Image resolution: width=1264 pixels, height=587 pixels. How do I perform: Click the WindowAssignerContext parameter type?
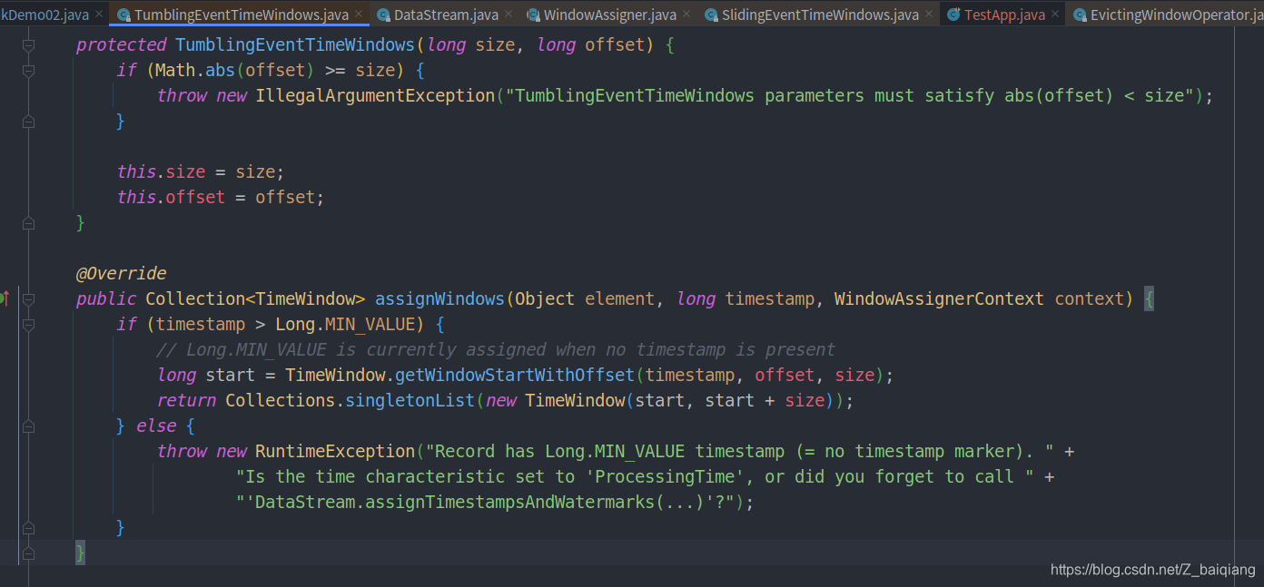point(939,298)
